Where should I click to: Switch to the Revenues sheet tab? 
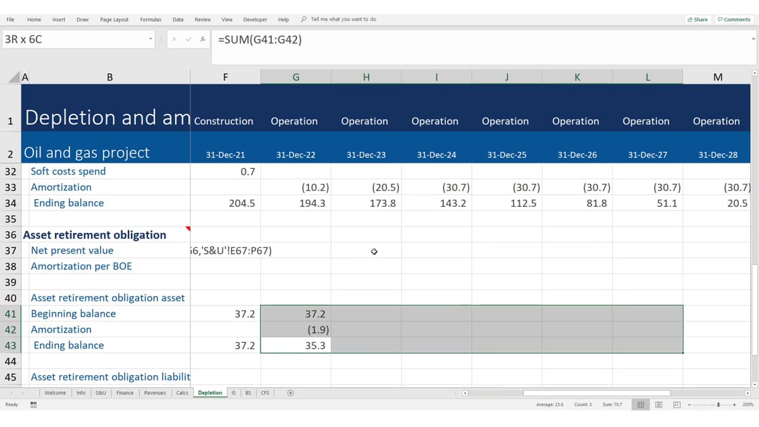(x=154, y=393)
